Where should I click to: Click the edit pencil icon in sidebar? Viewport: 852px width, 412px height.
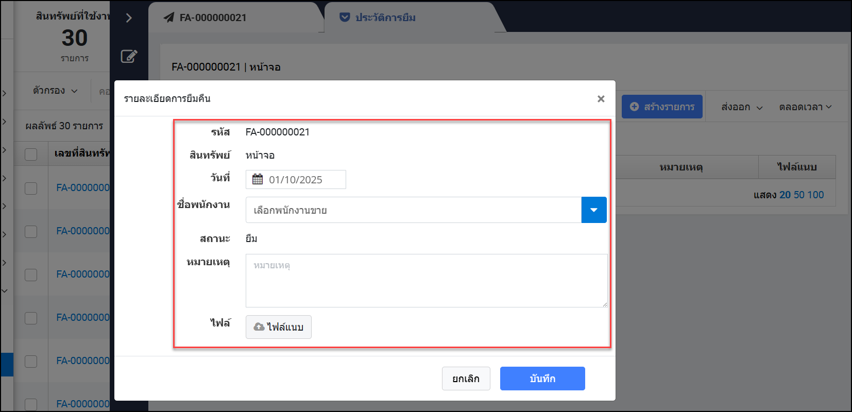(129, 56)
